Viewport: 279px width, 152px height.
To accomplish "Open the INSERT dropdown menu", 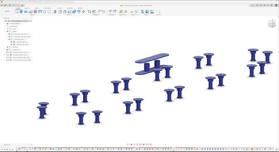I will coord(147,15).
